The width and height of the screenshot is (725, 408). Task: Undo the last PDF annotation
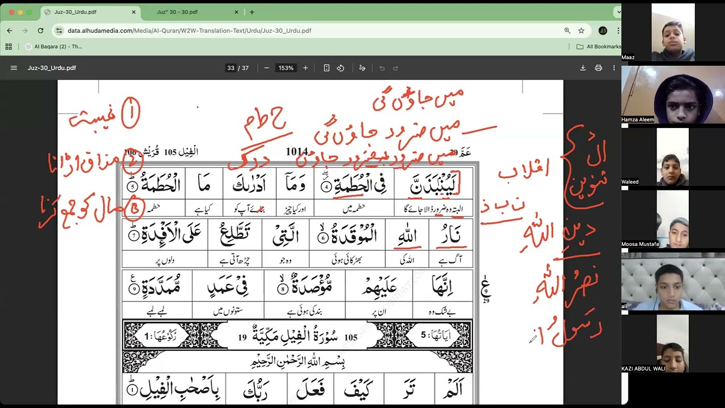click(382, 68)
